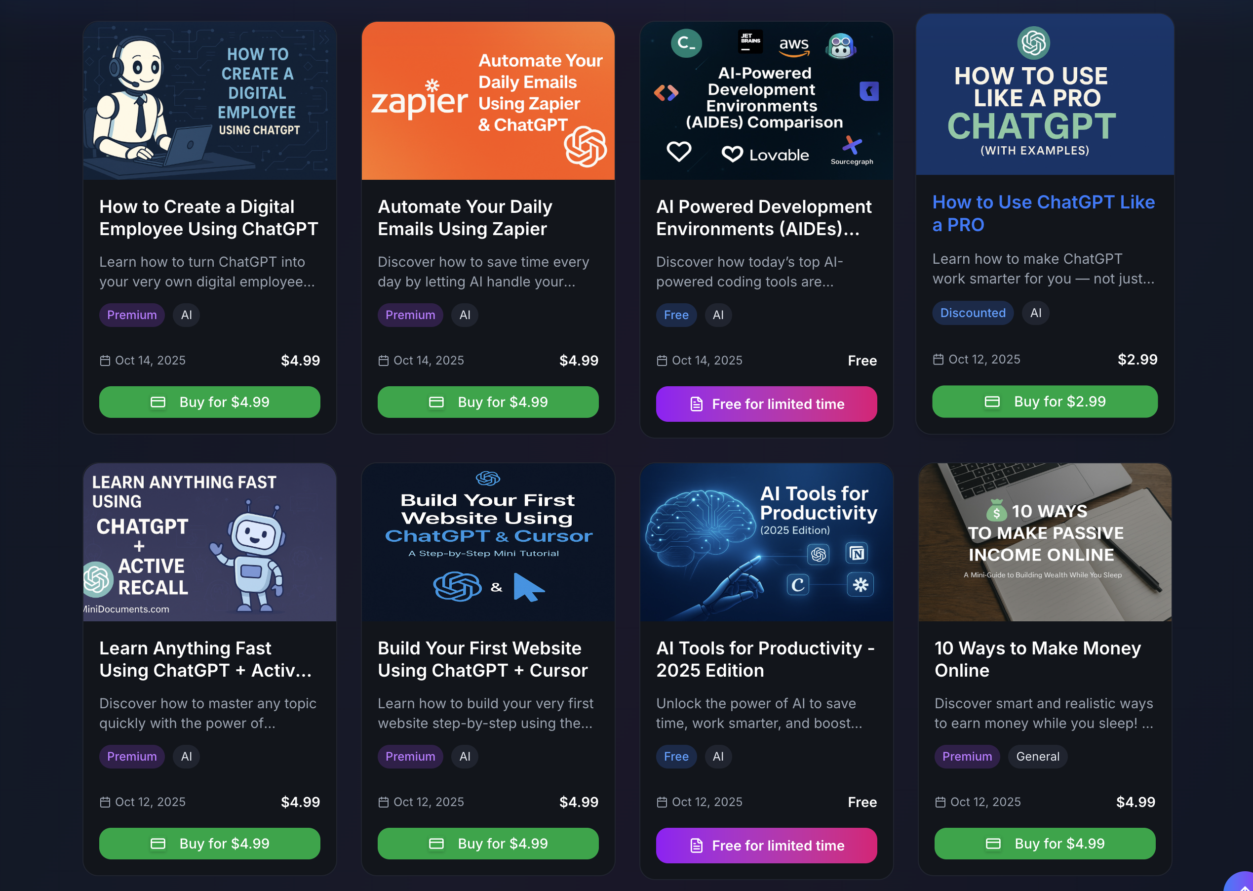Viewport: 1253px width, 891px height.
Task: Open the Zapier orange cover thumbnail
Action: [488, 101]
